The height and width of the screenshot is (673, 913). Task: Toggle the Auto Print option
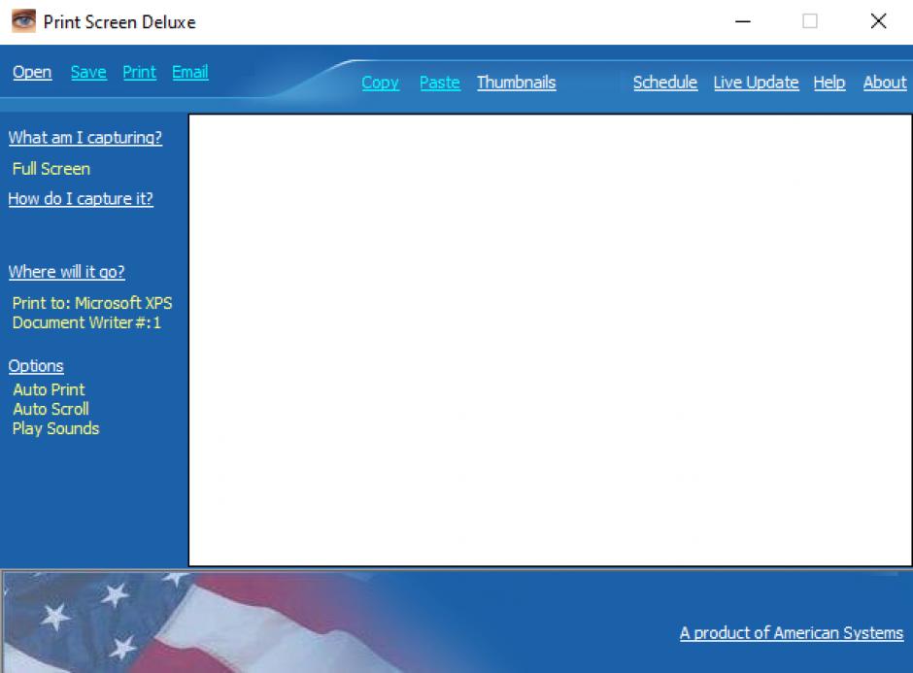click(49, 389)
